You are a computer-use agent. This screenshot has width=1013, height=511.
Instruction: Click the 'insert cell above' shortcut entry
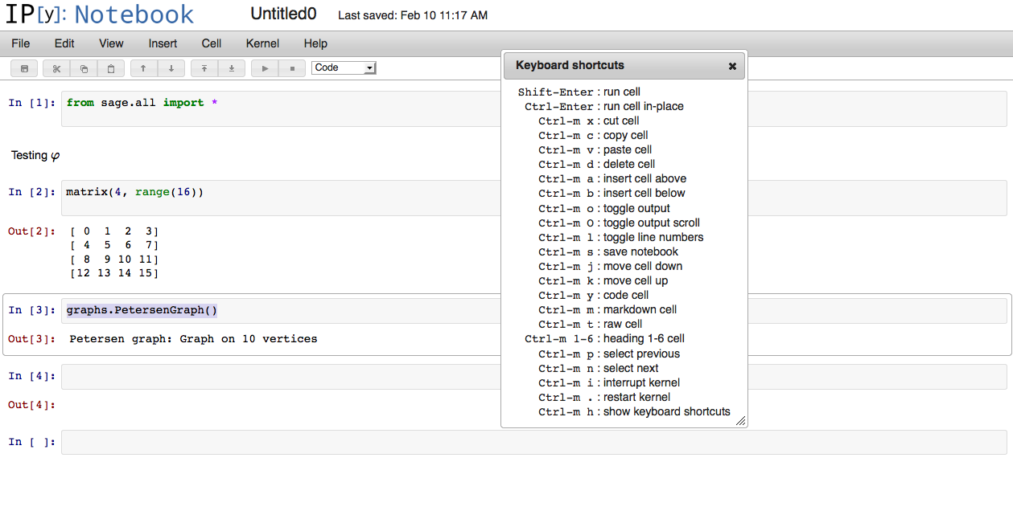click(612, 178)
